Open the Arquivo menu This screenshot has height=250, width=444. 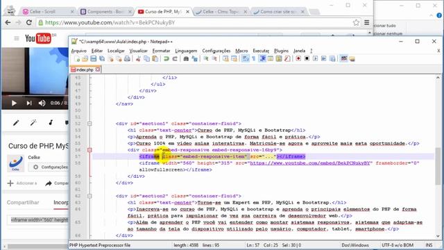[78, 51]
